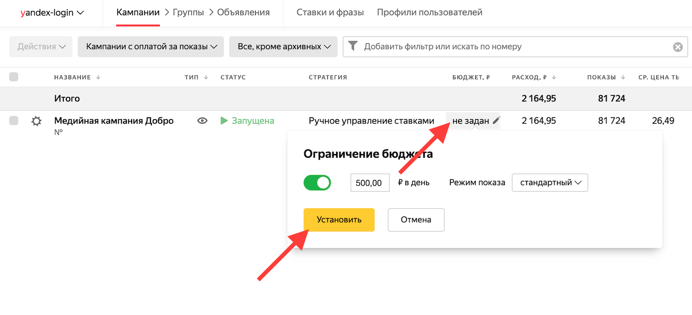The image size is (692, 315).
Task: Click the Стратегия column header
Action: pos(328,77)
